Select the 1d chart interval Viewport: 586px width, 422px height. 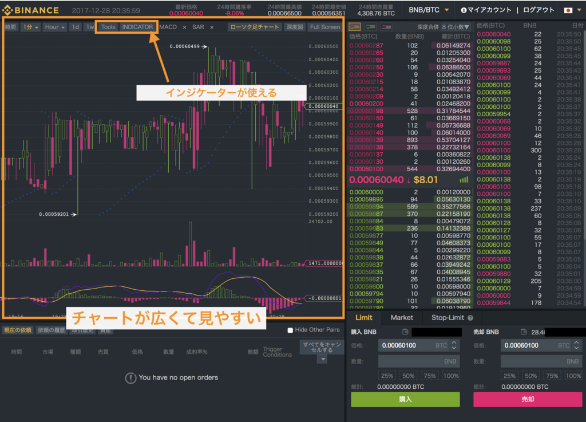coord(76,27)
